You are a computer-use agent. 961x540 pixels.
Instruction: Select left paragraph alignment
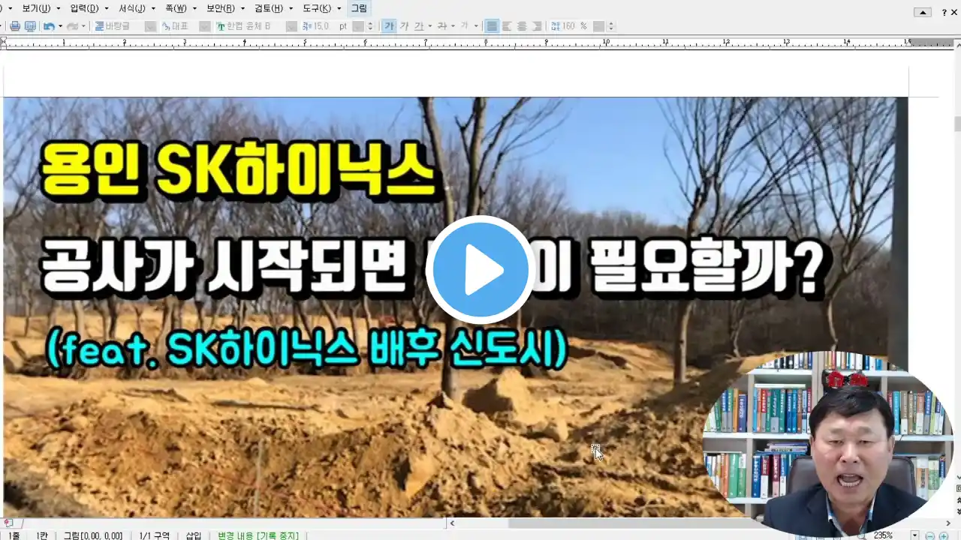508,26
